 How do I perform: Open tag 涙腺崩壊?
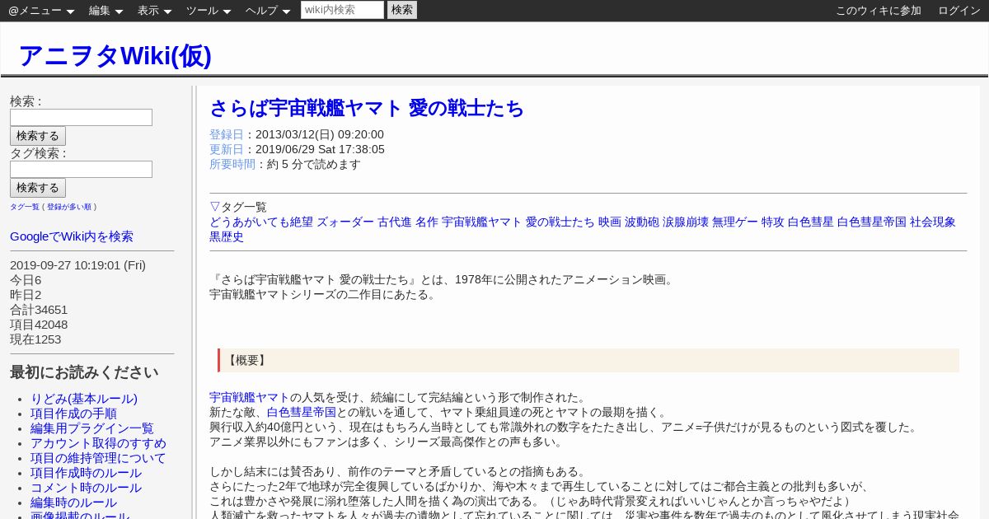686,222
